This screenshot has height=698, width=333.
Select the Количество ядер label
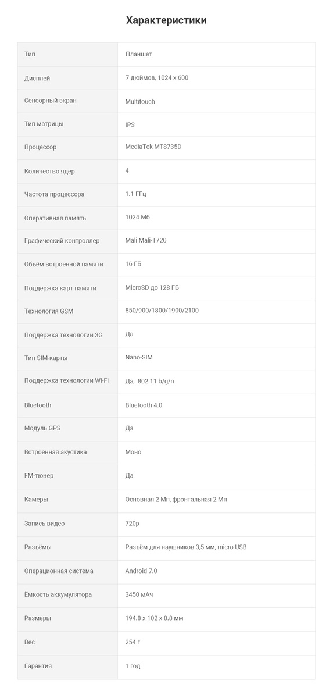[x=49, y=172]
